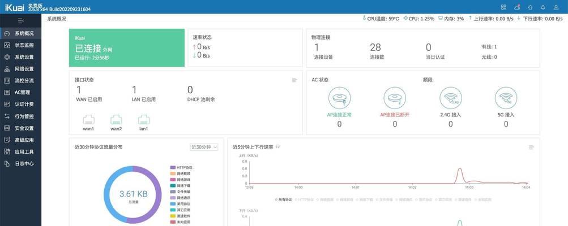Click the 5G 接入 wifi icon
Screen dimensions: 568x226
[506, 98]
